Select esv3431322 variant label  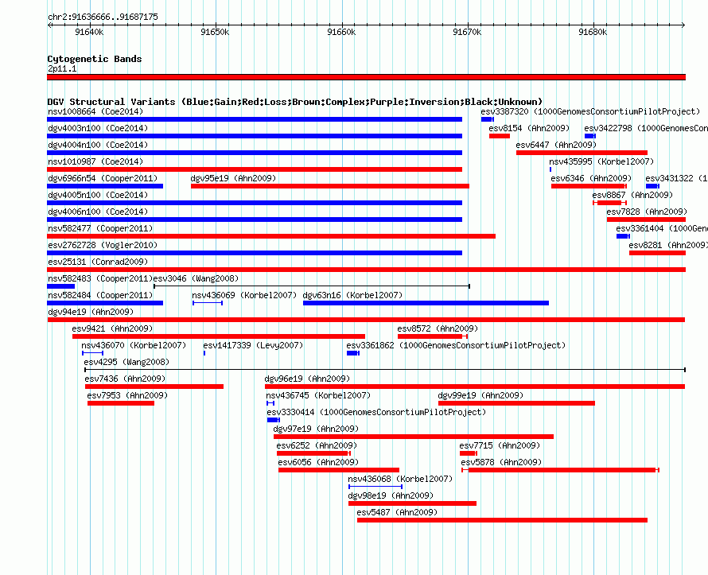676,178
